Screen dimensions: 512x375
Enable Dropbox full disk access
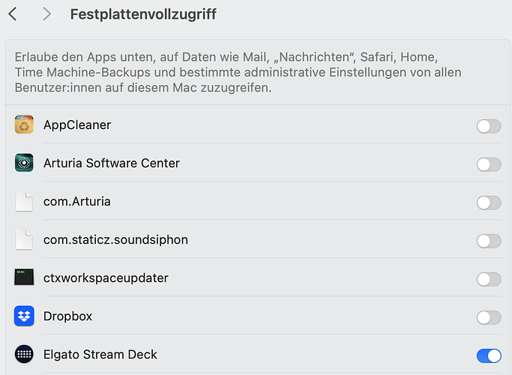[489, 317]
